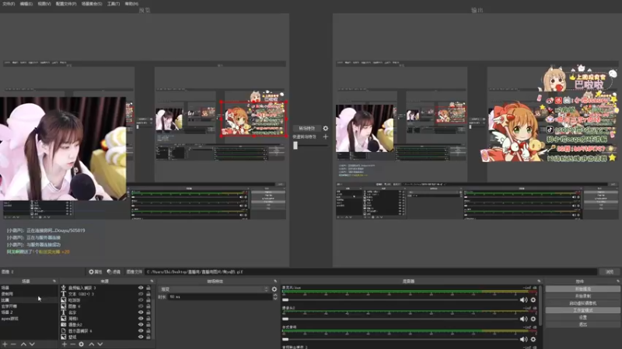Click the image file path input field
Screen dimensions: 622x349
[x=371, y=272]
